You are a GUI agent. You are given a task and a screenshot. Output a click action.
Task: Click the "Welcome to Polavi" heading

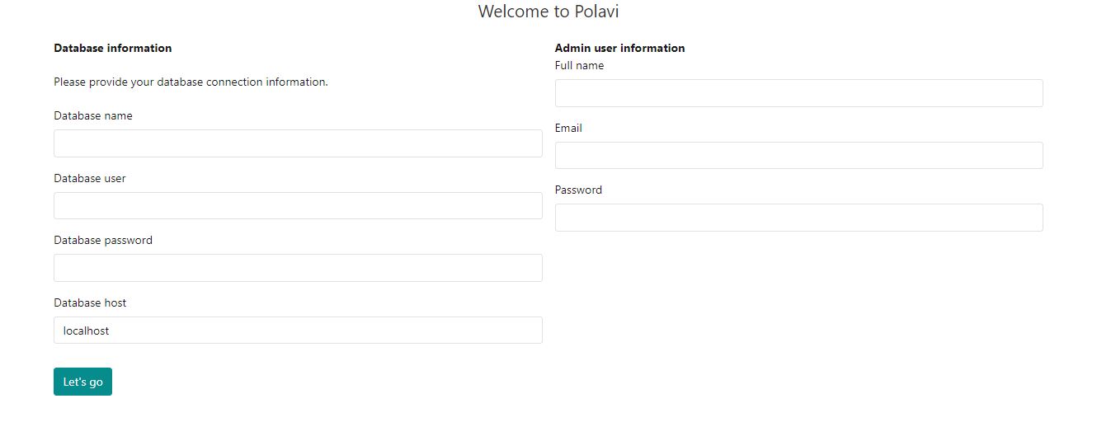[x=548, y=12]
